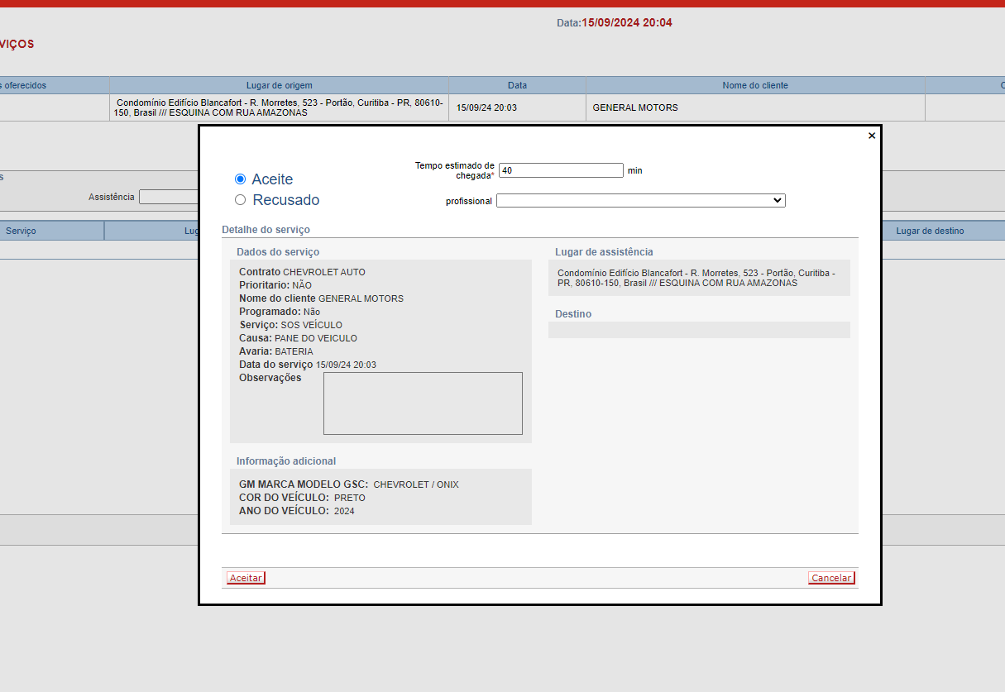Click the Tempo estimado de chegada field
The width and height of the screenshot is (1005, 692).
[x=561, y=170]
